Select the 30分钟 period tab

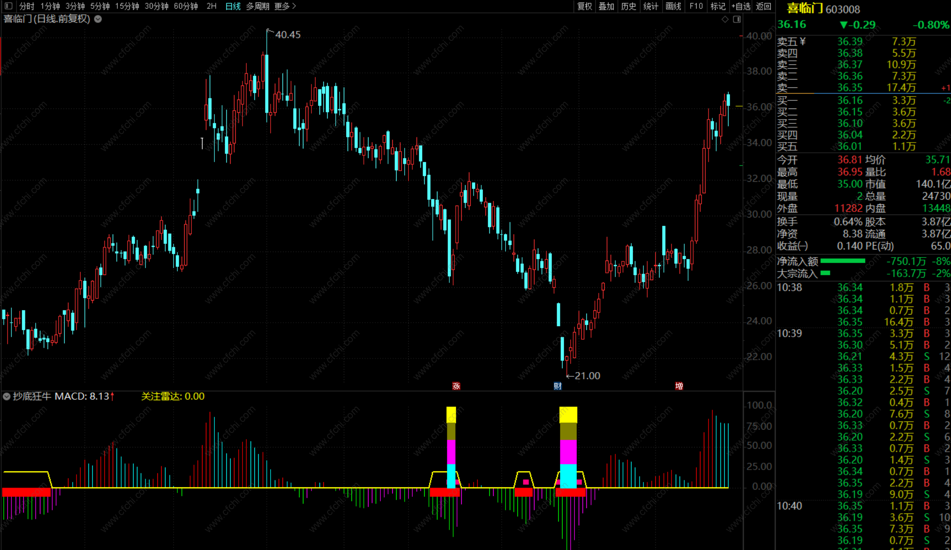coord(156,6)
